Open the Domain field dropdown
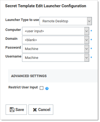This screenshot has height=122, width=100. [x=56, y=40]
